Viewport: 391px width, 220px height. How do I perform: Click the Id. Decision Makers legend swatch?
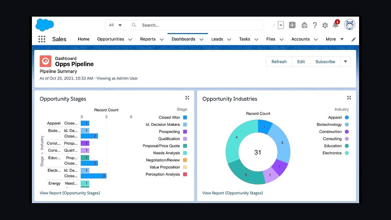point(185,125)
